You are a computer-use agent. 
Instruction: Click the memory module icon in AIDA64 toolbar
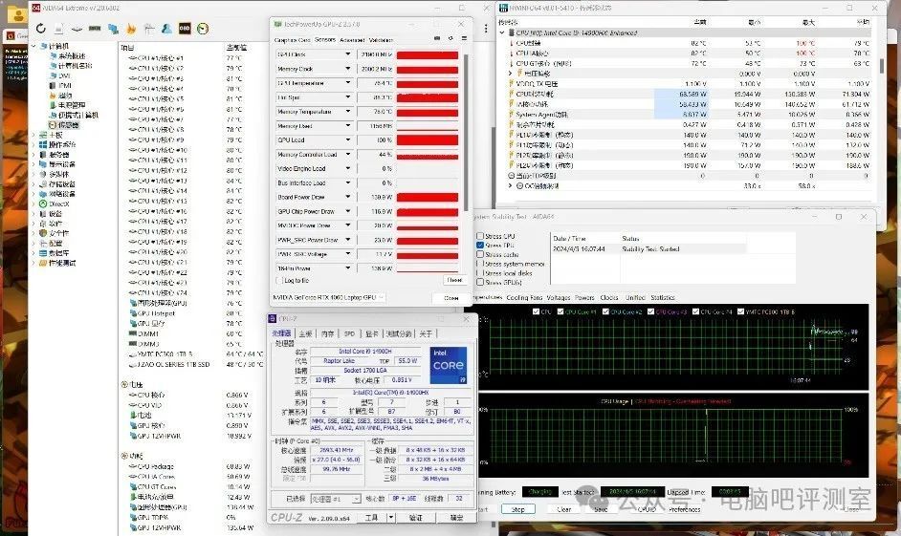(x=95, y=28)
